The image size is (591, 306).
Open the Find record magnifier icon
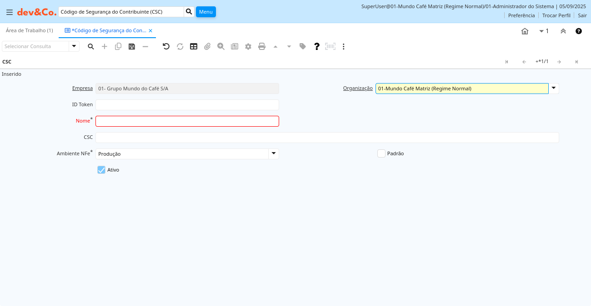(91, 46)
